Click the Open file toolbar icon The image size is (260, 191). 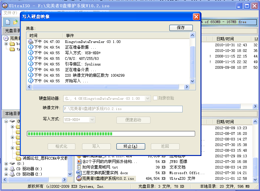pyautogui.click(x=15, y=22)
